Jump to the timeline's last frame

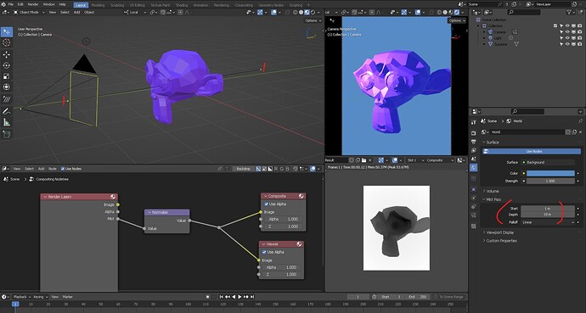252,297
